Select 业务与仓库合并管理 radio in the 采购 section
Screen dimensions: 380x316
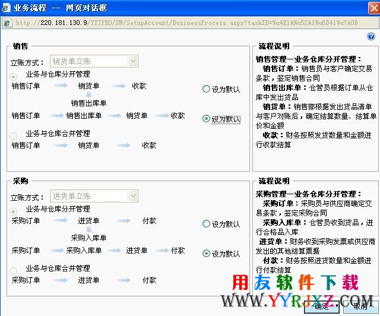[13, 271]
